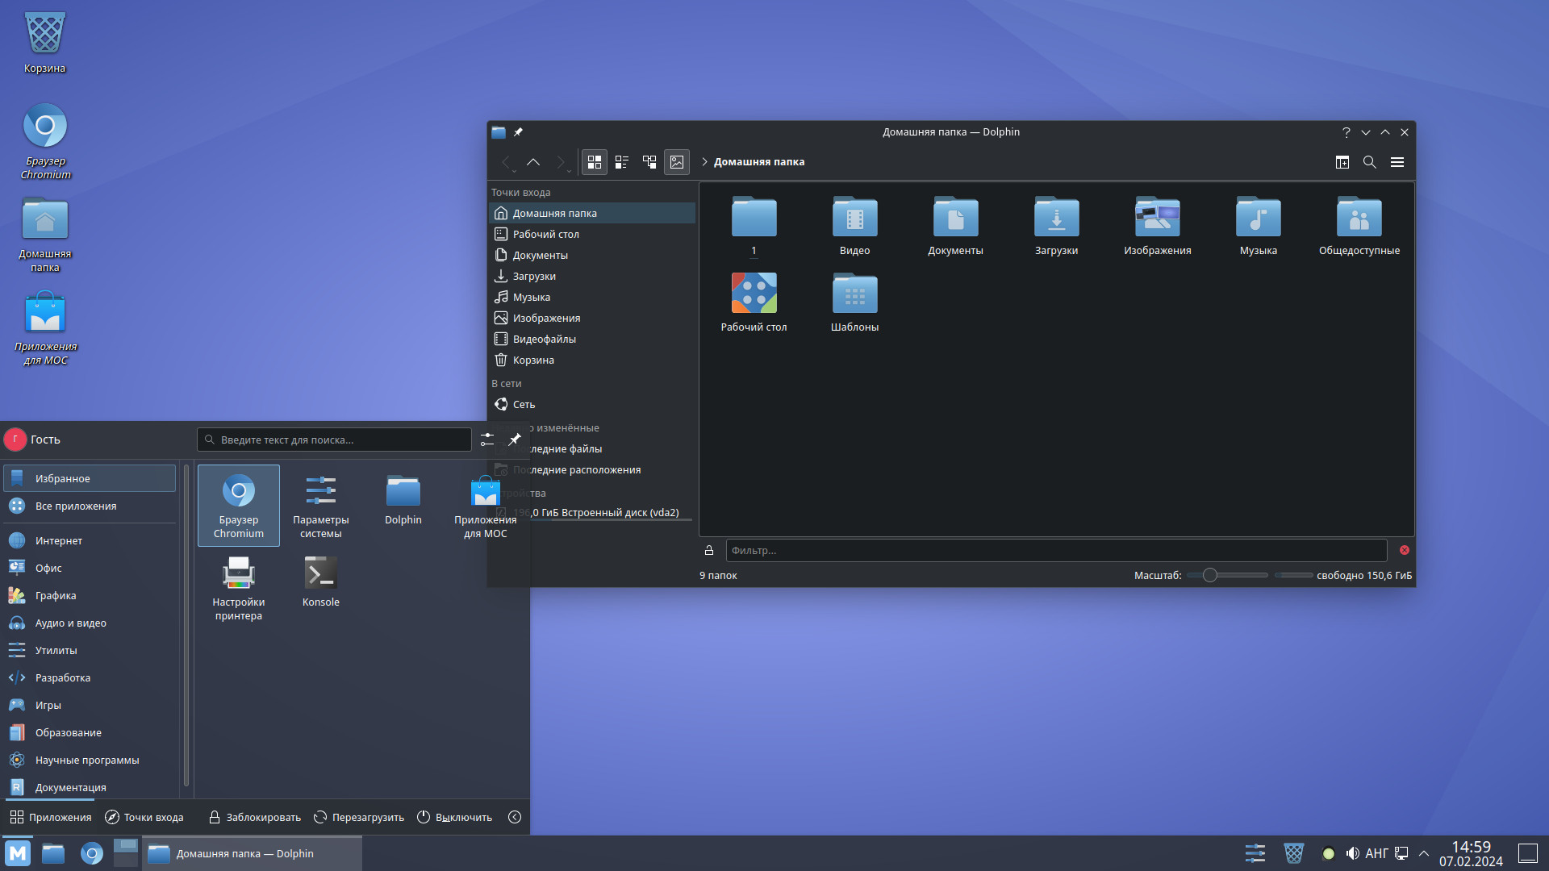The image size is (1549, 871).
Task: Switch Dolphin to details view mode
Action: tap(622, 161)
